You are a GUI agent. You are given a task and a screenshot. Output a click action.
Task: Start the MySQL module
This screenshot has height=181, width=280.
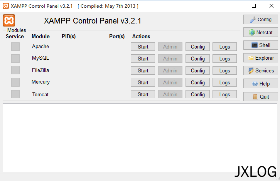(x=143, y=59)
